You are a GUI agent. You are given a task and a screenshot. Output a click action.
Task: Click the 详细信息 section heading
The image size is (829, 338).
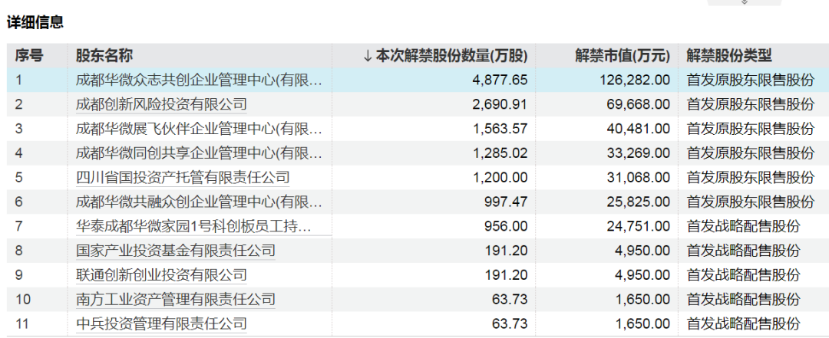coord(35,22)
